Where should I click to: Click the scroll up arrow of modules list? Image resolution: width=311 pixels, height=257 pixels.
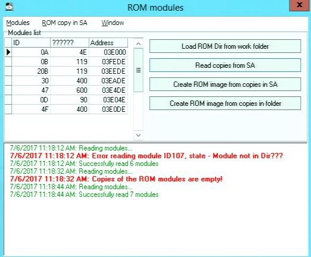pyautogui.click(x=139, y=43)
